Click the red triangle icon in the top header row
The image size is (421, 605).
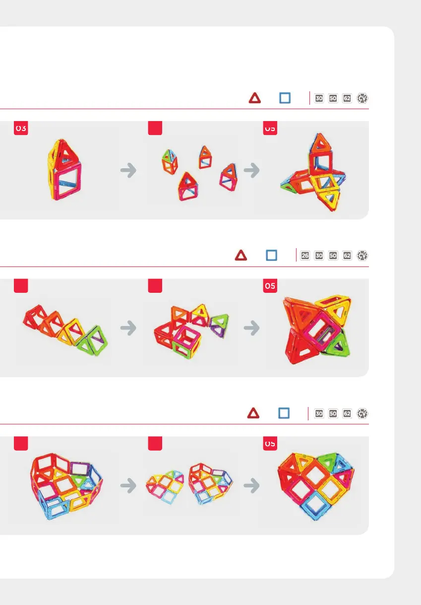pos(254,98)
